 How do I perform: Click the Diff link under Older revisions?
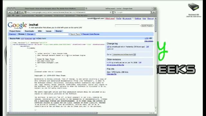(140, 63)
